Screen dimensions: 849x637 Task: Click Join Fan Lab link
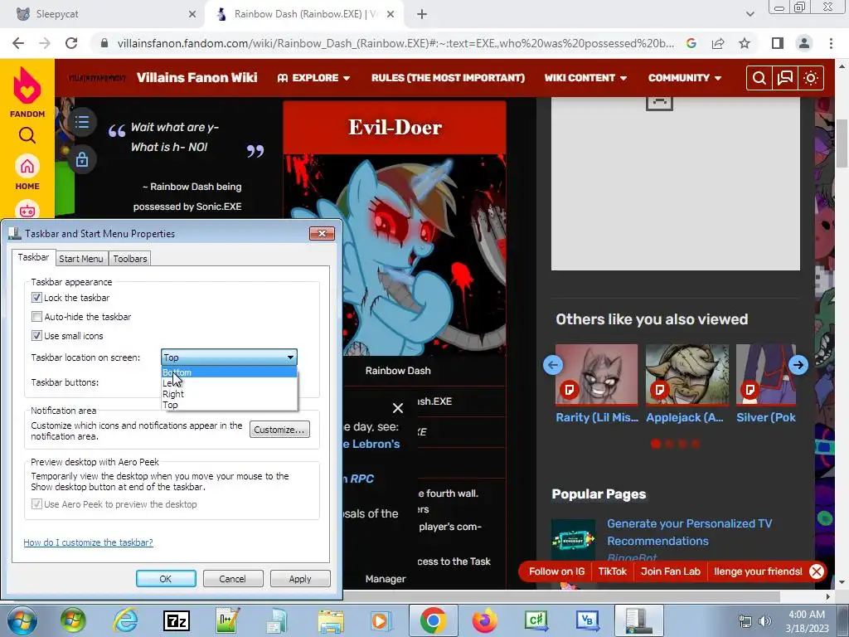(670, 571)
